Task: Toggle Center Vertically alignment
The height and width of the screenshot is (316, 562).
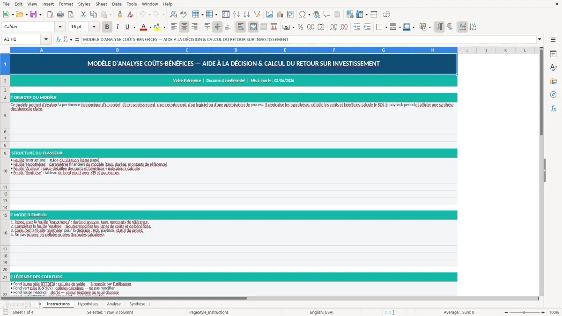Action: click(217, 27)
